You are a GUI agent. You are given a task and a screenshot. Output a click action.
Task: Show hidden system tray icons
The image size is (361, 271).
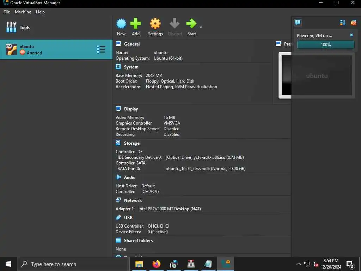pos(298,264)
